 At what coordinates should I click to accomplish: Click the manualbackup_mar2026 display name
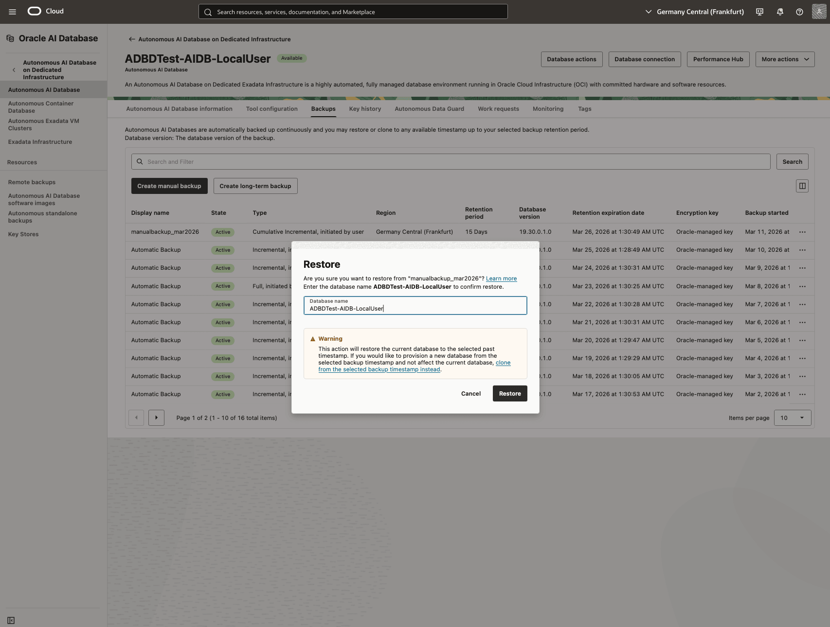pos(165,232)
